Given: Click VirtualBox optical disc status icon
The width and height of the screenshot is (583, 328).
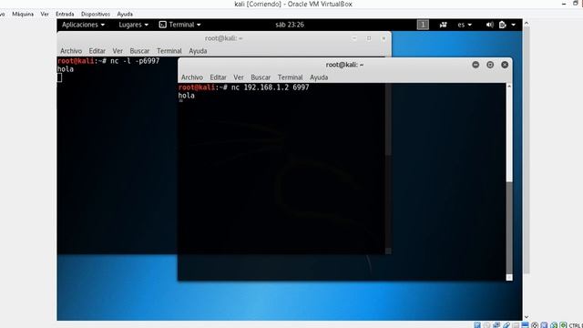Looking at the screenshot, I should (x=486, y=325).
